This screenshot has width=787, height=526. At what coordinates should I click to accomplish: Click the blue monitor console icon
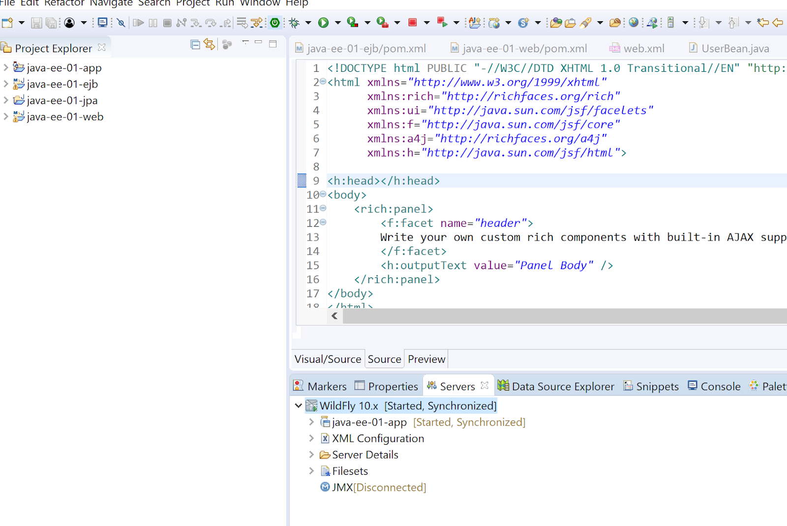coord(102,23)
